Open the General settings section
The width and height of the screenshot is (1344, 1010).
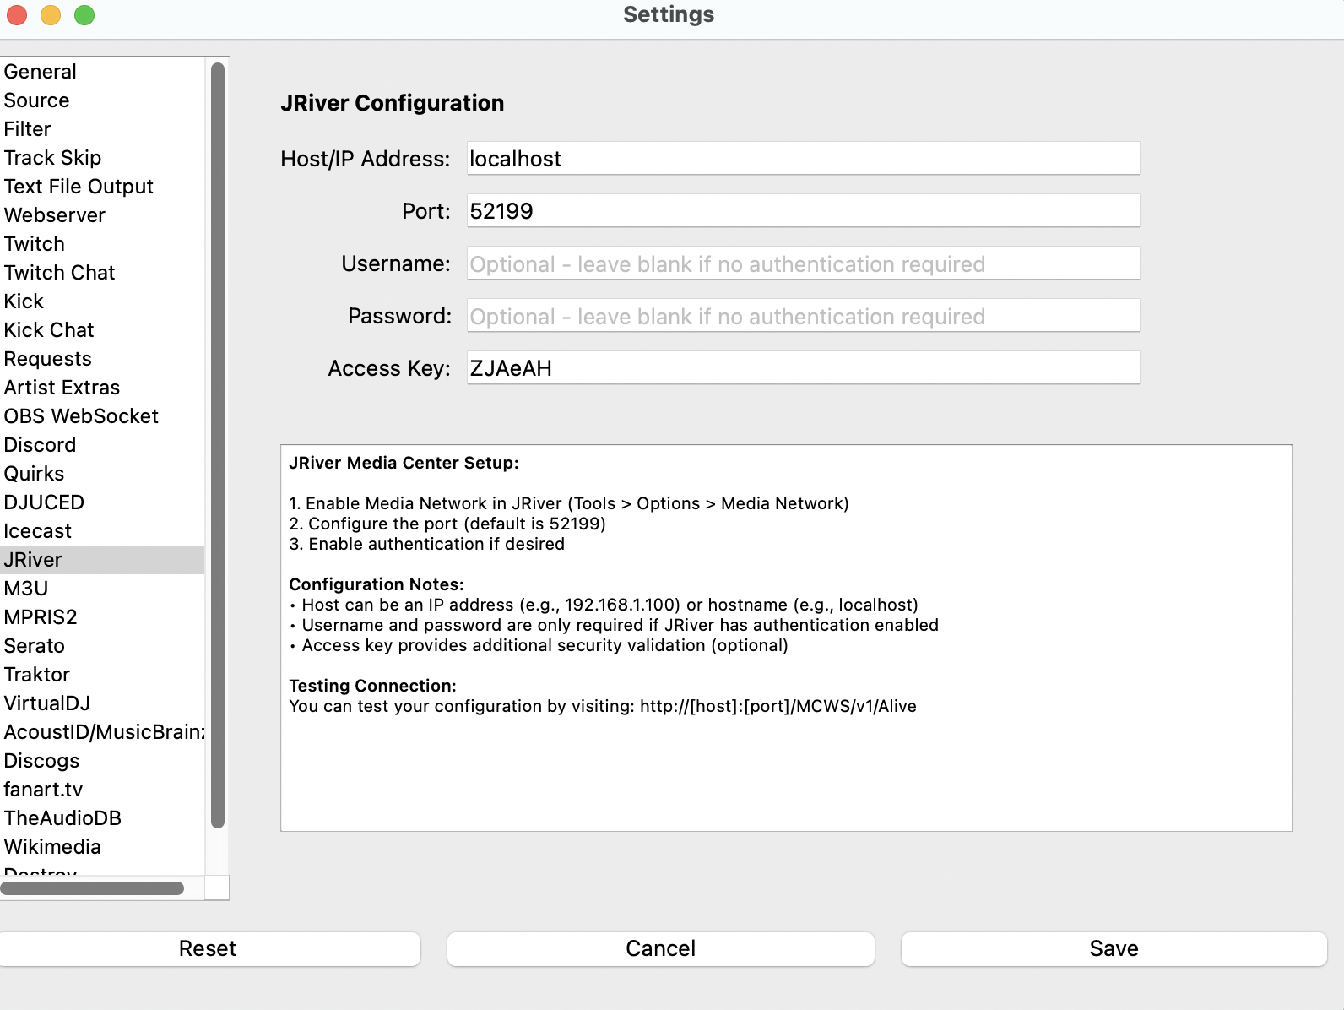(x=41, y=72)
